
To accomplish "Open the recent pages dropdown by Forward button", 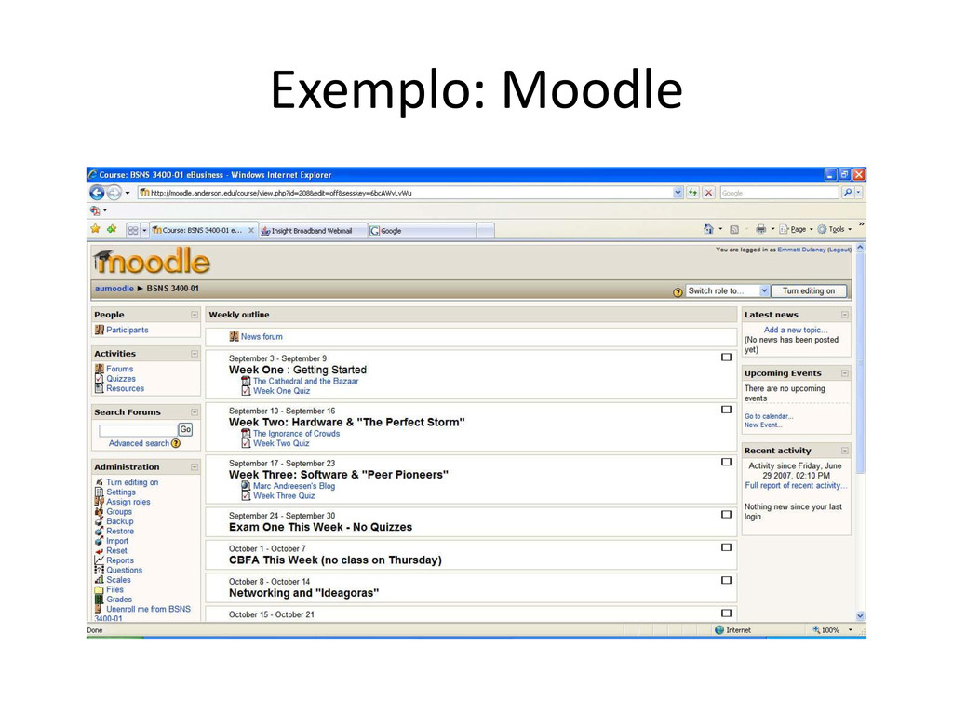I will (x=127, y=194).
